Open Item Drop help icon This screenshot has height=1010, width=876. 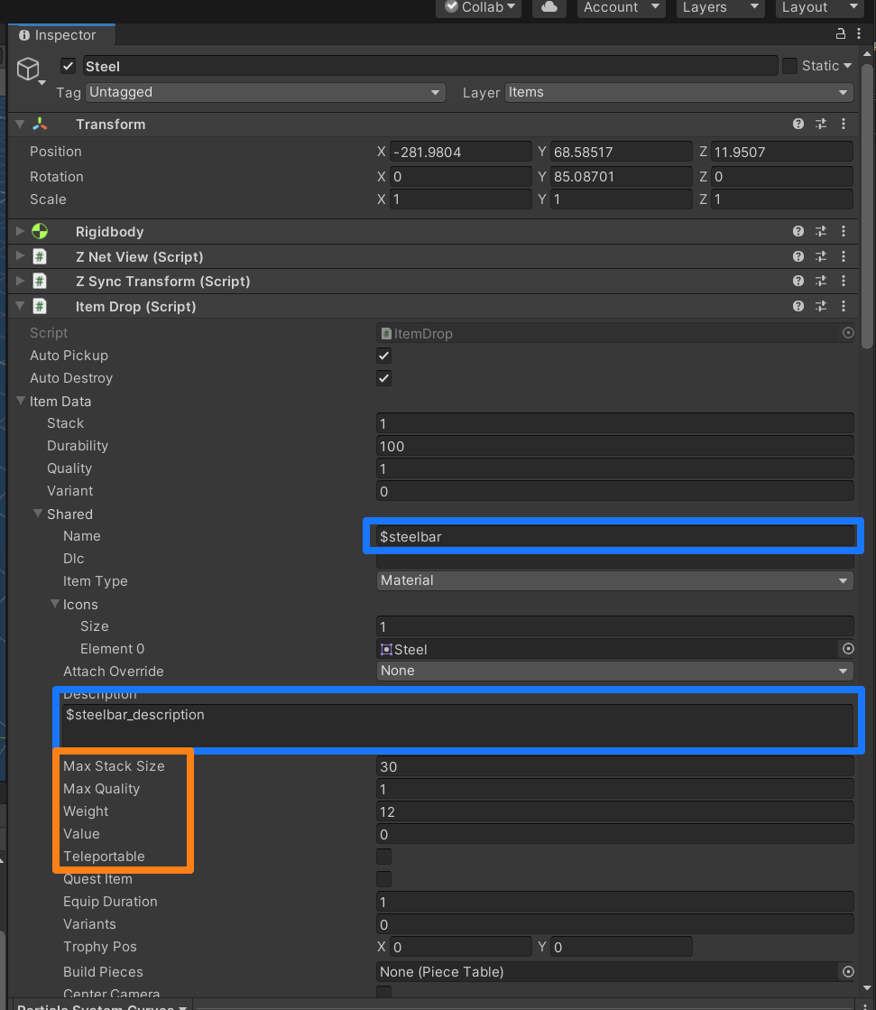point(798,306)
